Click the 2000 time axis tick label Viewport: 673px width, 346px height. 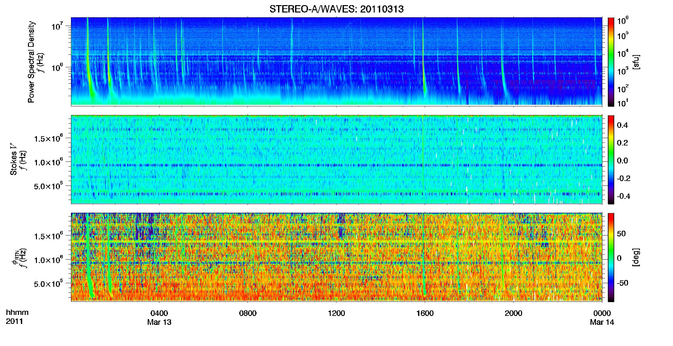513,313
